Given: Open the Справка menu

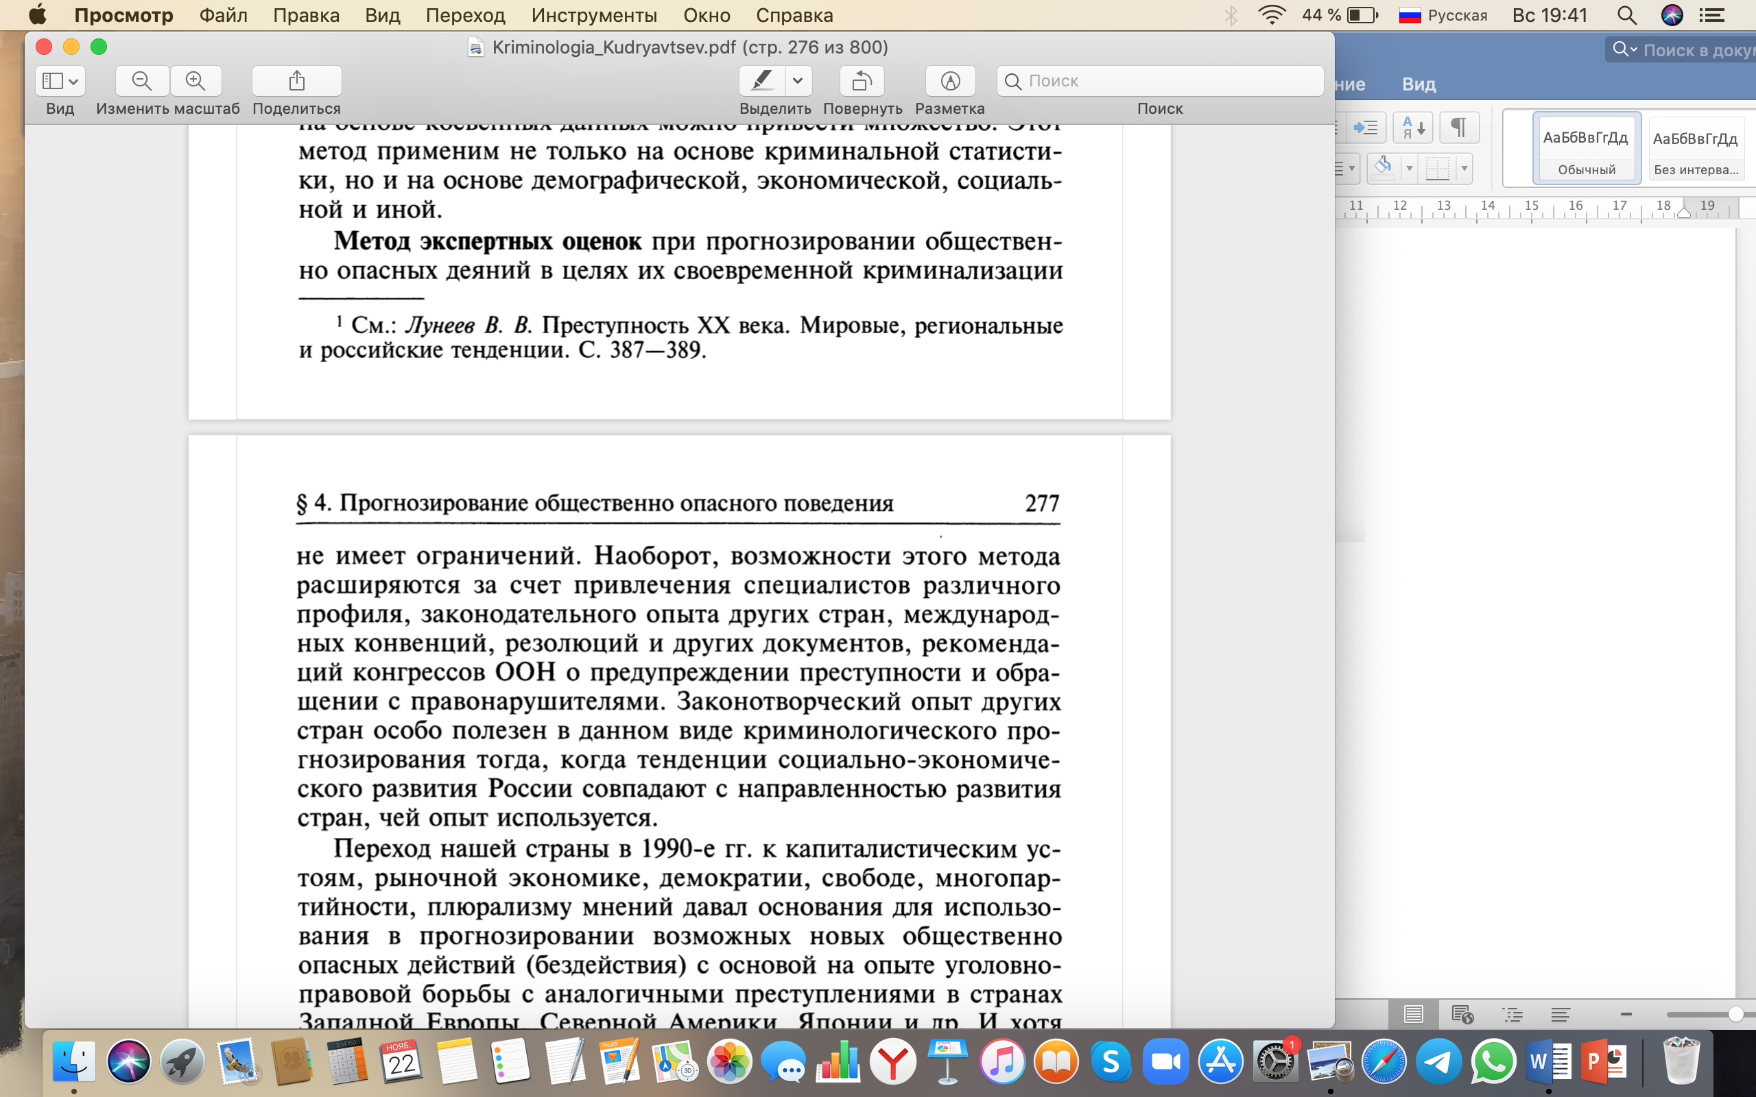Looking at the screenshot, I should (794, 15).
